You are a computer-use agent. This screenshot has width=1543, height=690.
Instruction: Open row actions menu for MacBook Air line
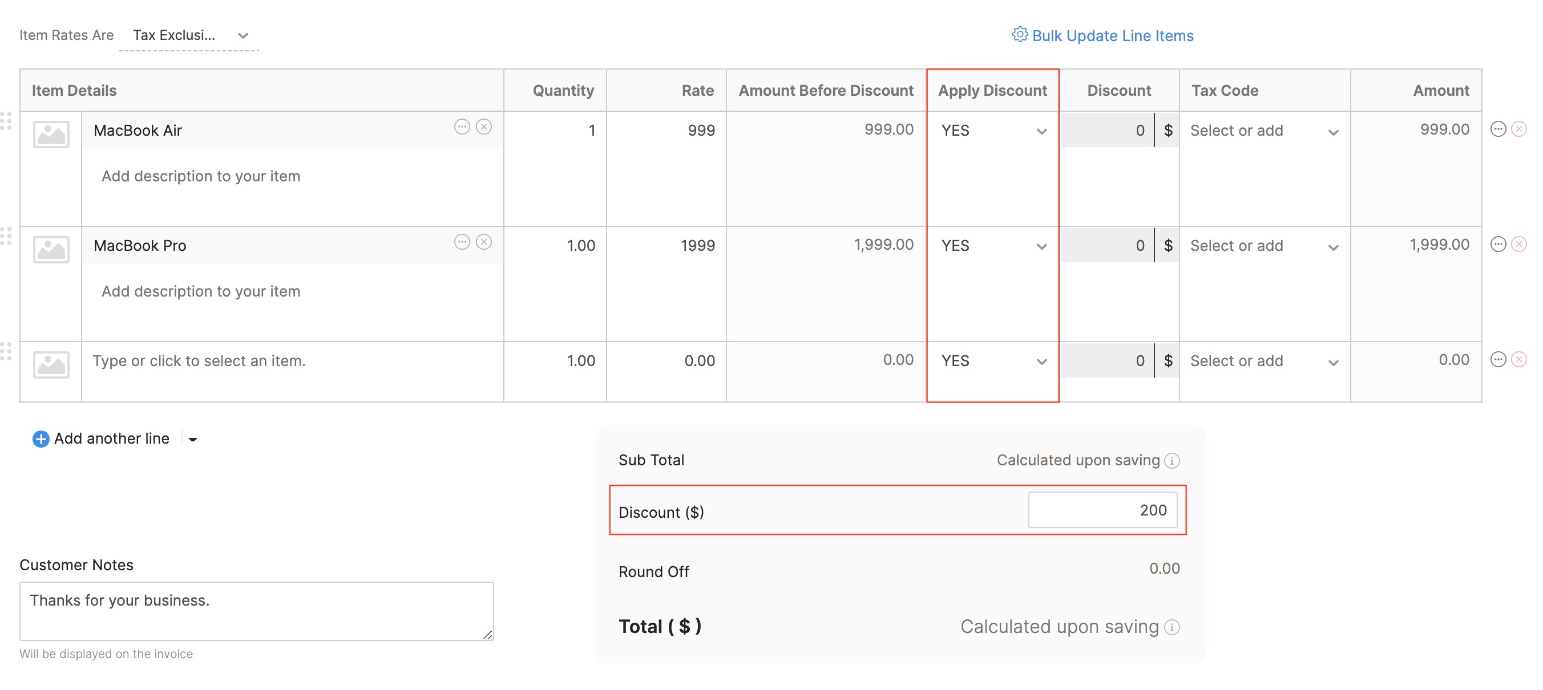[x=1498, y=129]
